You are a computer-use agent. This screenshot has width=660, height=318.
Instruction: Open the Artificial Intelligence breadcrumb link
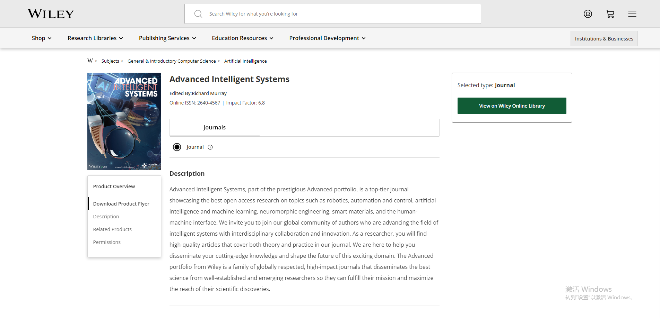[245, 61]
